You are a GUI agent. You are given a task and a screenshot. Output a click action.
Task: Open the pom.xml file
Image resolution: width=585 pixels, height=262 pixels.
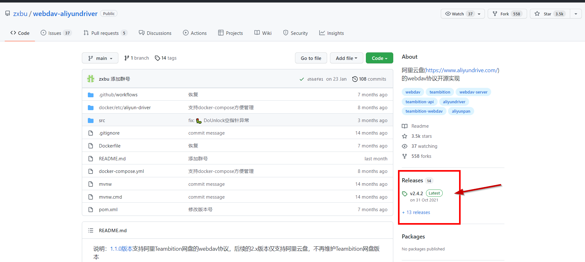[x=108, y=210]
